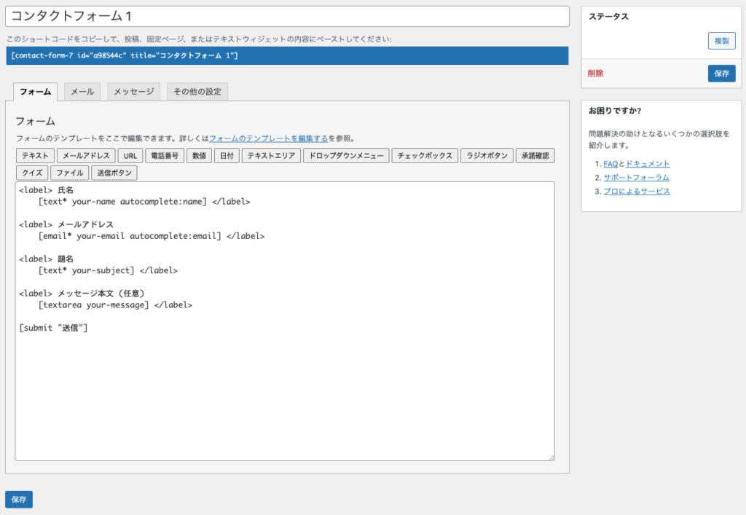Insert a ドロップダウンメニュー form tag

click(345, 155)
